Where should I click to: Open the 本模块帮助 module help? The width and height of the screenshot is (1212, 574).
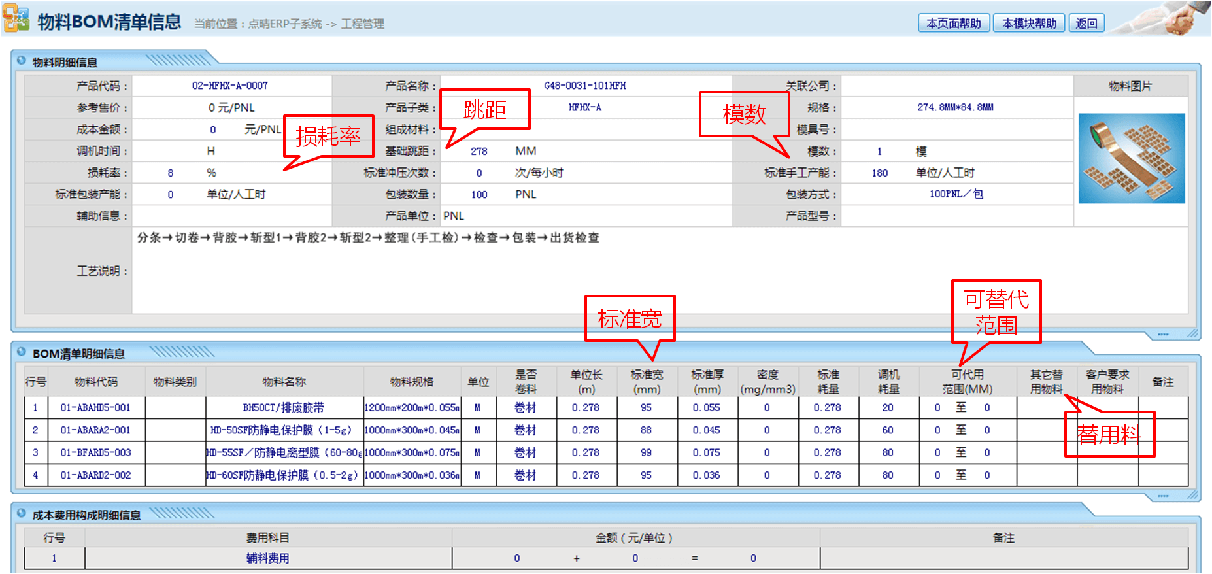click(x=1029, y=24)
